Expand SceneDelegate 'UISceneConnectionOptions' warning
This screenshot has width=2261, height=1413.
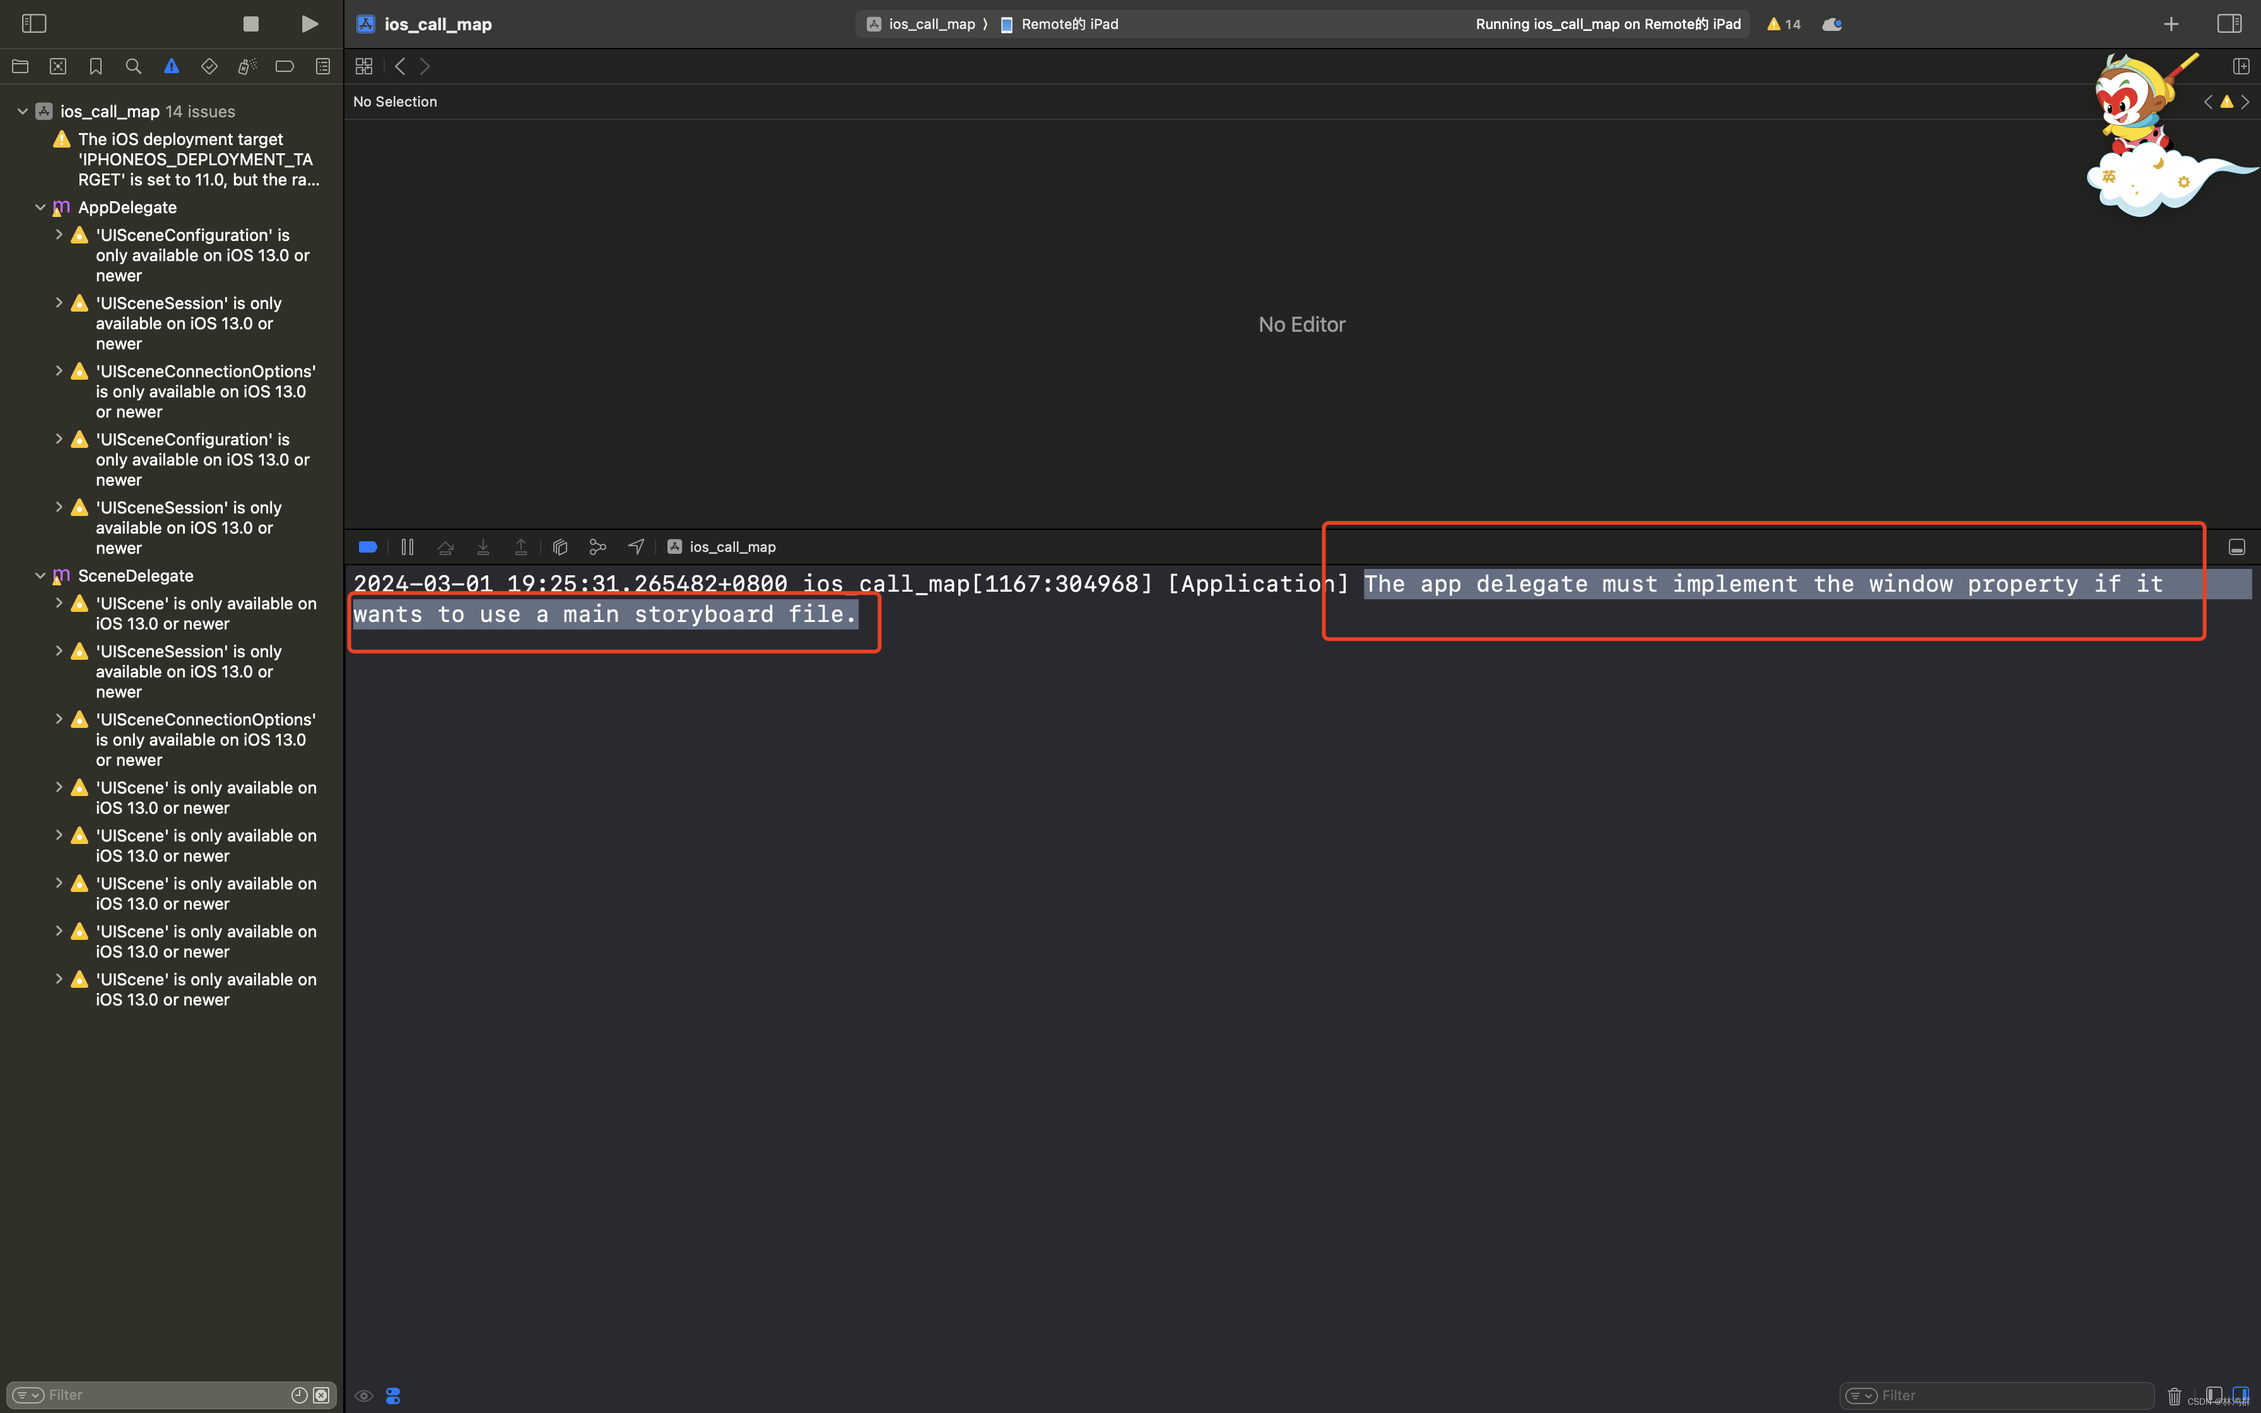(x=59, y=718)
